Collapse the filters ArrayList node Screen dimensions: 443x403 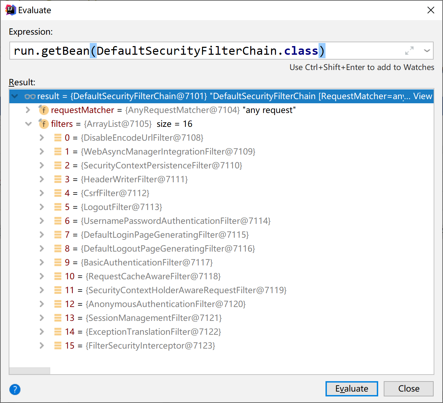(28, 124)
